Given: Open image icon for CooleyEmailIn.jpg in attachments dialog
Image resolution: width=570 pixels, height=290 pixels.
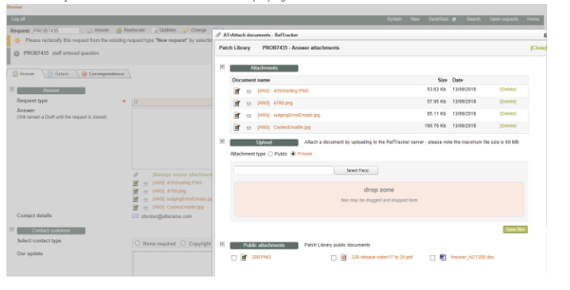Looking at the screenshot, I should 237,128.
